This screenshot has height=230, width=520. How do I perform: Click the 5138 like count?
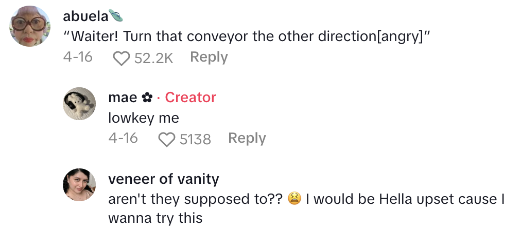point(195,139)
